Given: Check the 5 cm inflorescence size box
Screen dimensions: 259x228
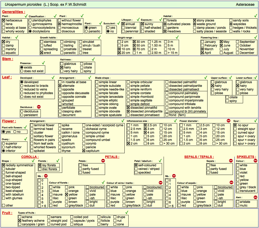Looking at the screenshot, I should [145, 136].
